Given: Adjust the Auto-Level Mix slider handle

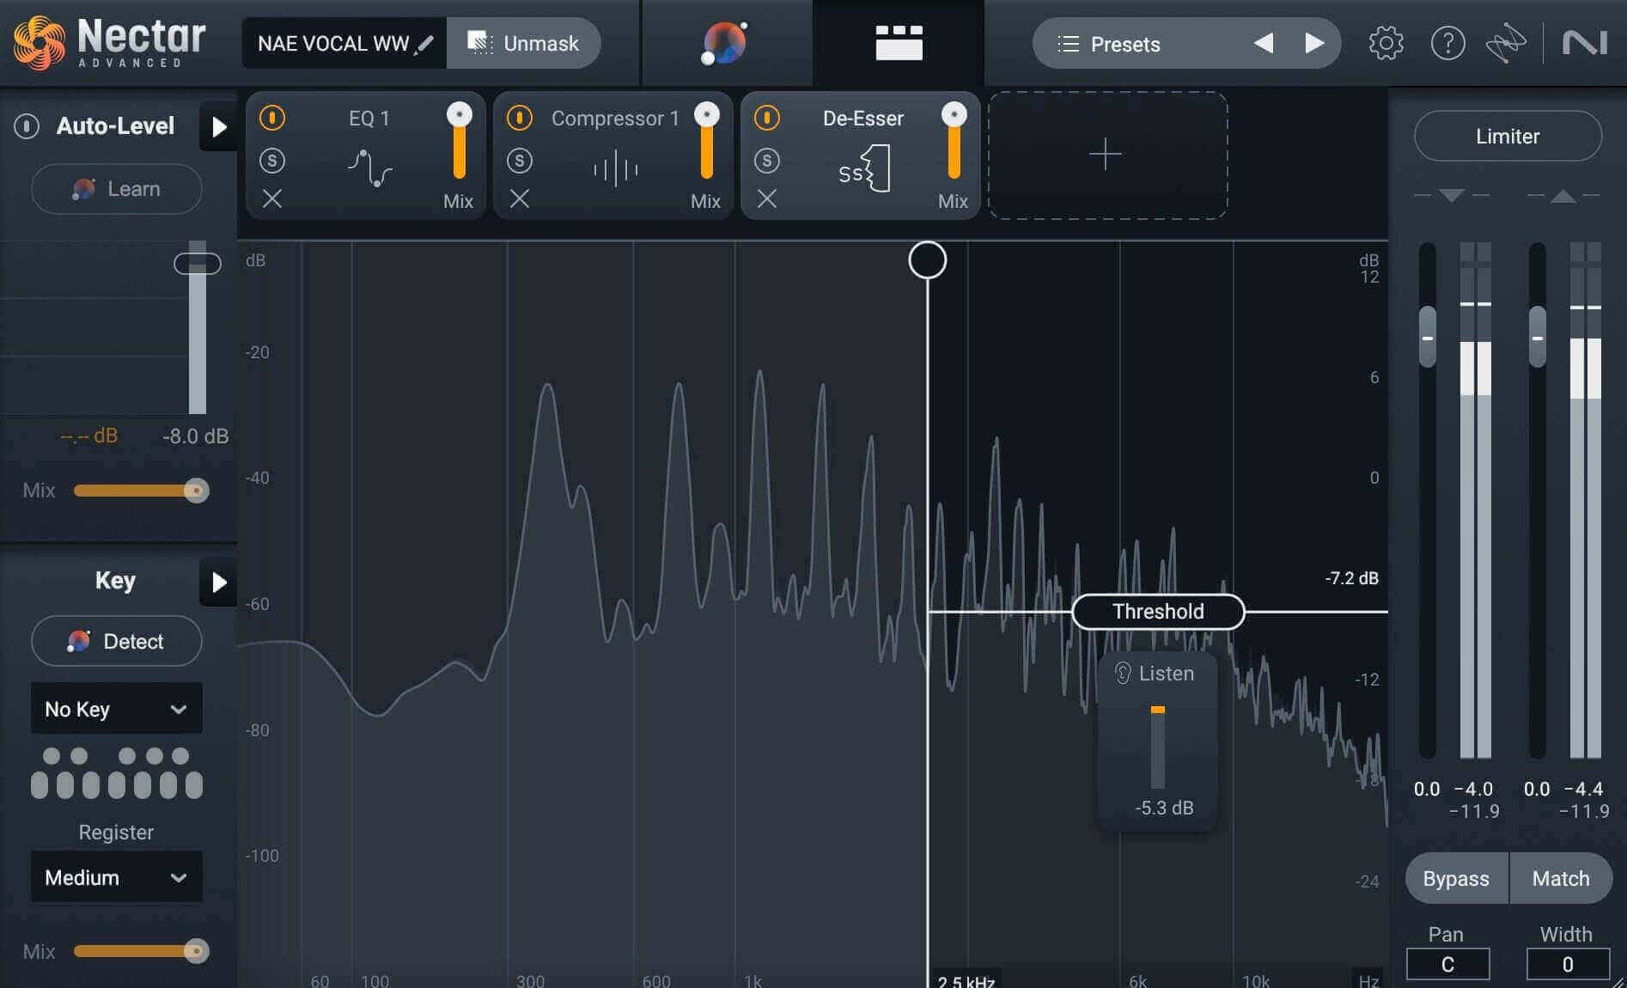Looking at the screenshot, I should coord(197,491).
